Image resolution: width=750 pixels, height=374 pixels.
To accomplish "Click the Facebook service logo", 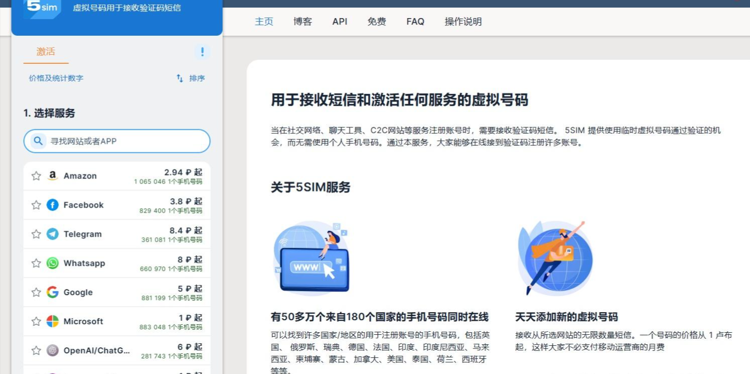I will [52, 205].
